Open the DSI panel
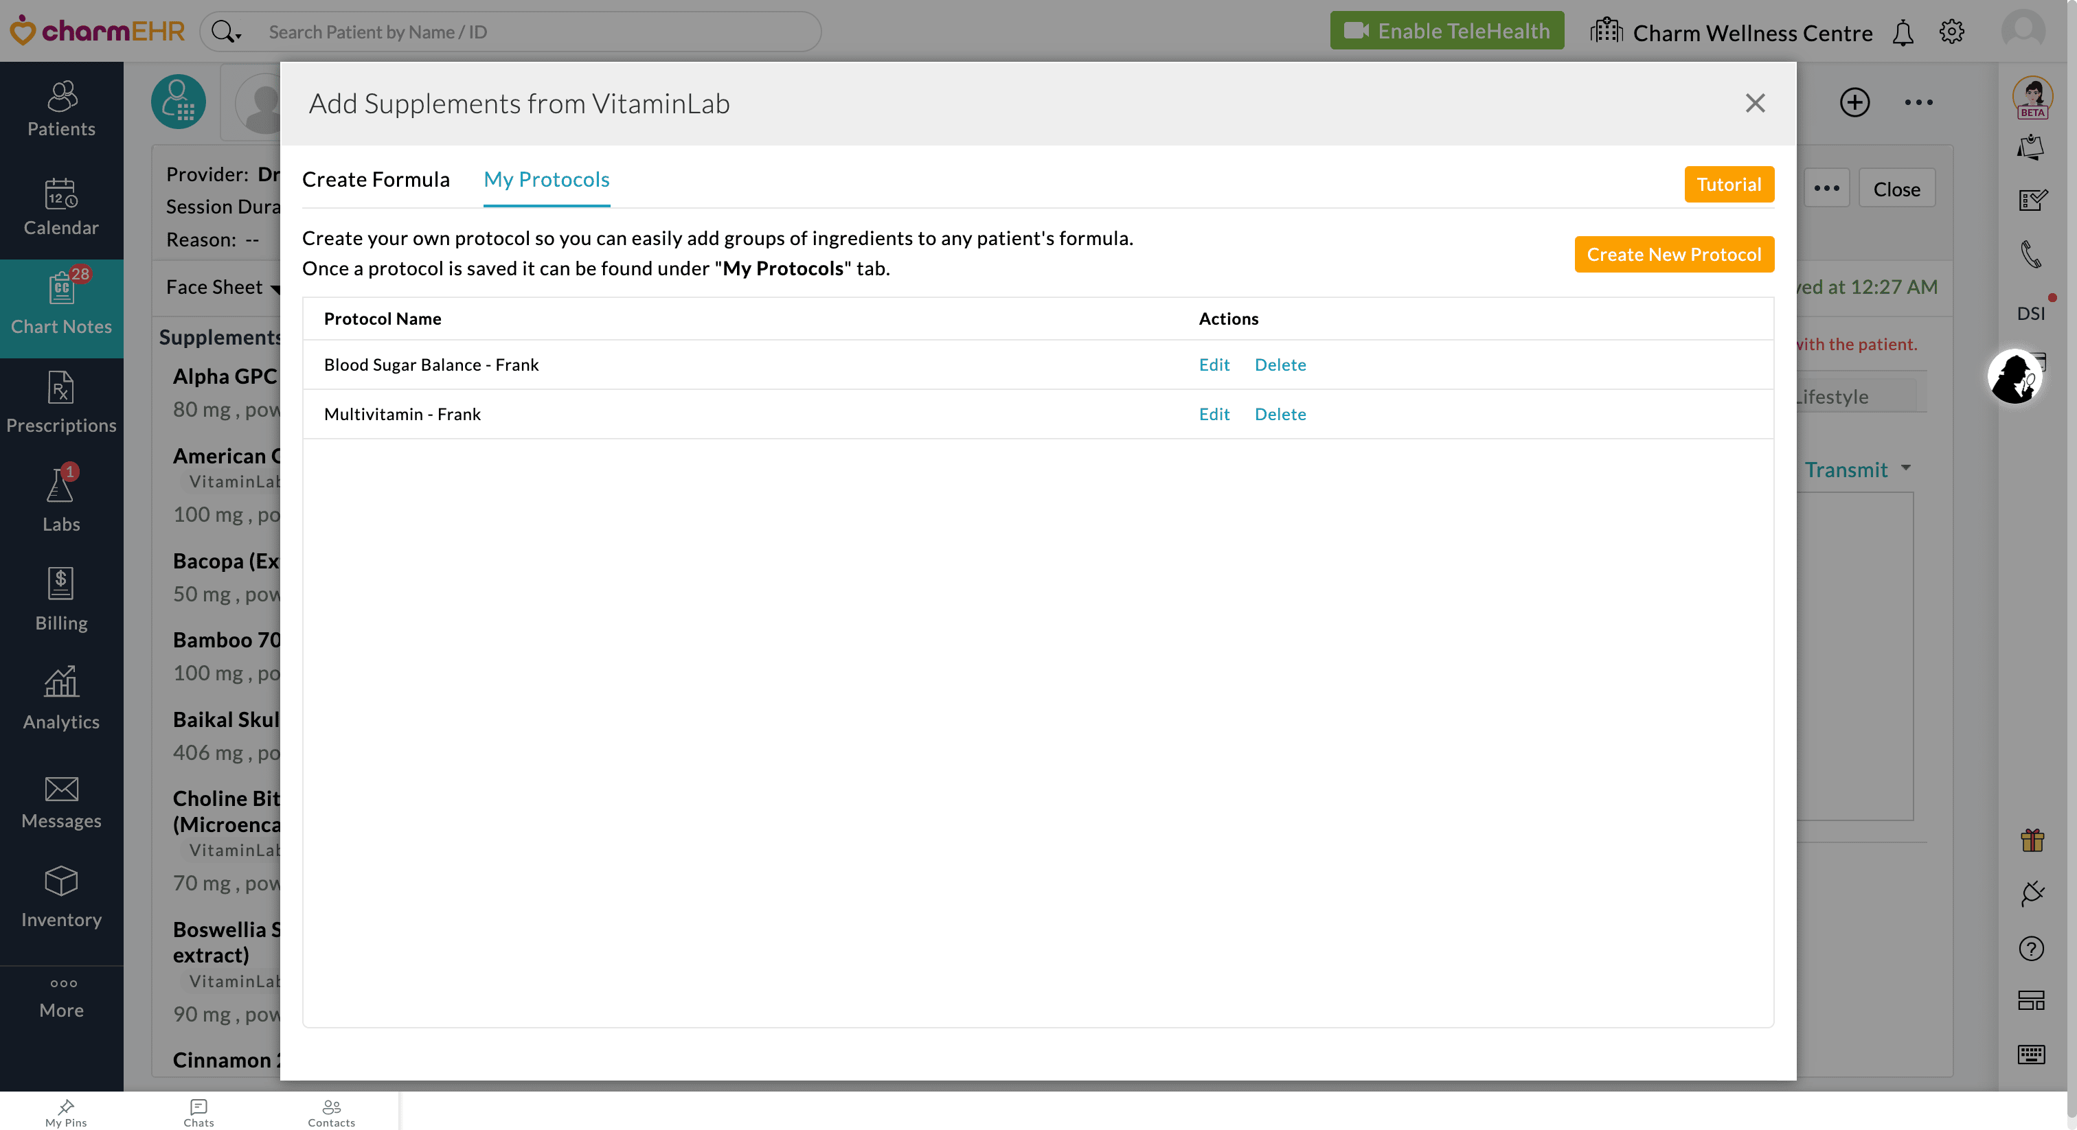Screen dimensions: 2077x1130 click(x=2031, y=313)
